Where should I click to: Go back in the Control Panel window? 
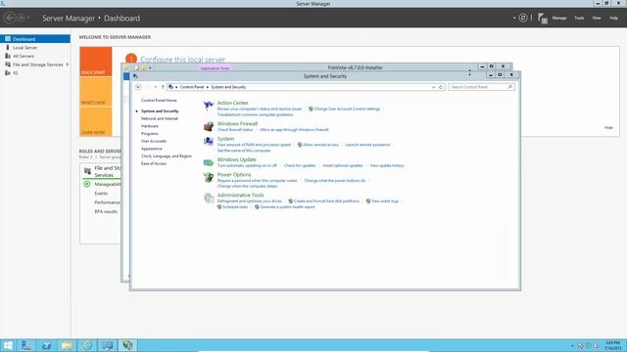[138, 87]
